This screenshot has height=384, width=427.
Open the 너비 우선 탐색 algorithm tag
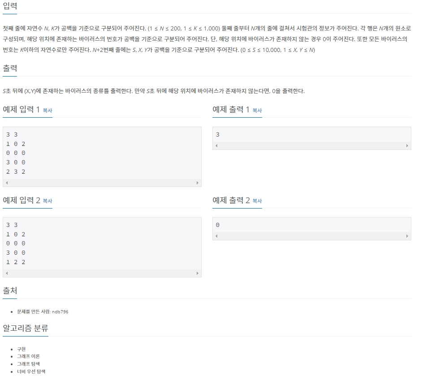click(x=31, y=371)
